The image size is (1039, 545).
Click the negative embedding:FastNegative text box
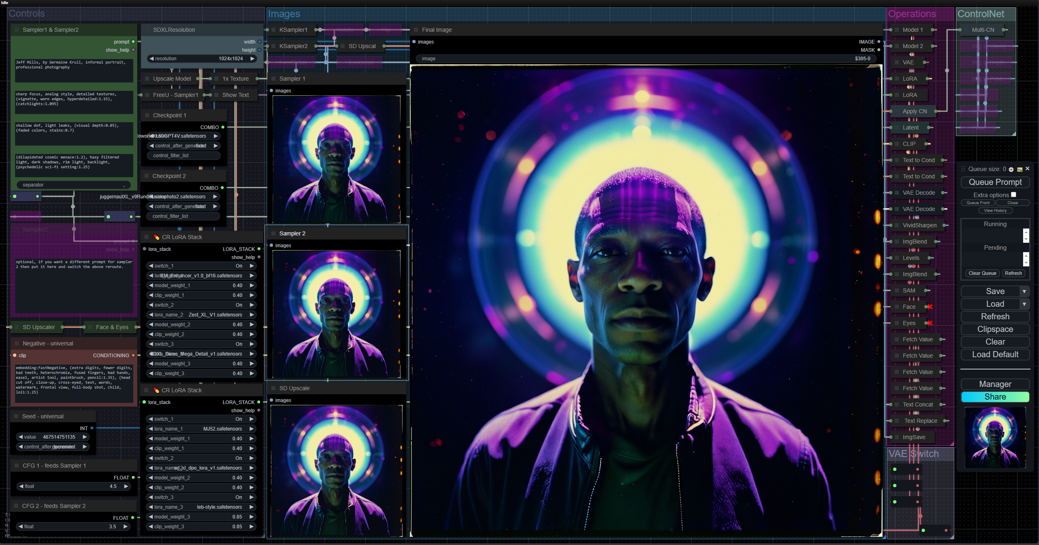click(74, 384)
